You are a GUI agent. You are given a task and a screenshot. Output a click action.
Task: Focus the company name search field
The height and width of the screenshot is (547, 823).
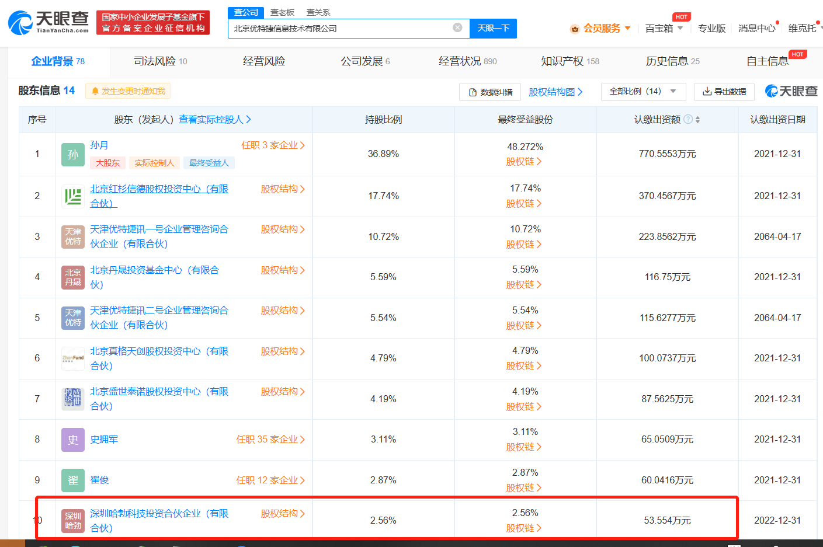[x=339, y=28]
